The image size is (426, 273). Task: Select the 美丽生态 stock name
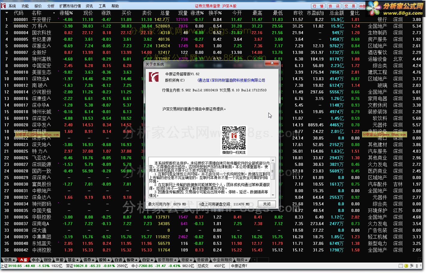pos(41,72)
